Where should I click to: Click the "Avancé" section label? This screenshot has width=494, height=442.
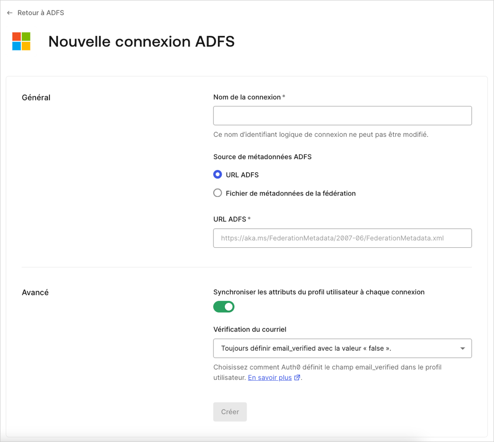pos(35,292)
